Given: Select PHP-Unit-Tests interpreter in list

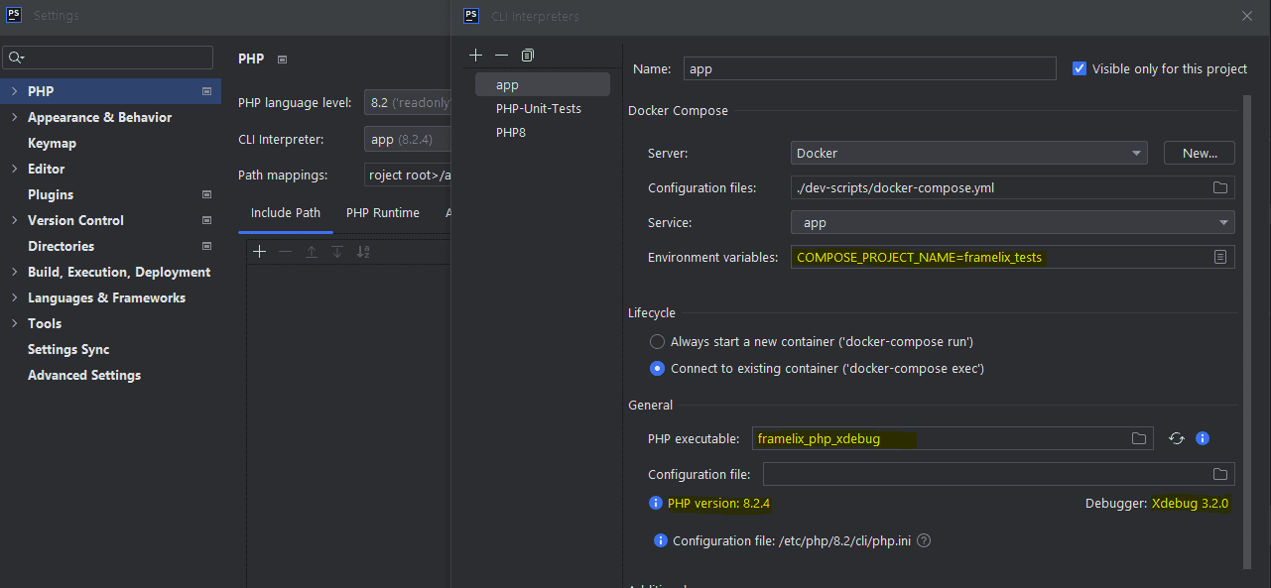Looking at the screenshot, I should pos(539,108).
